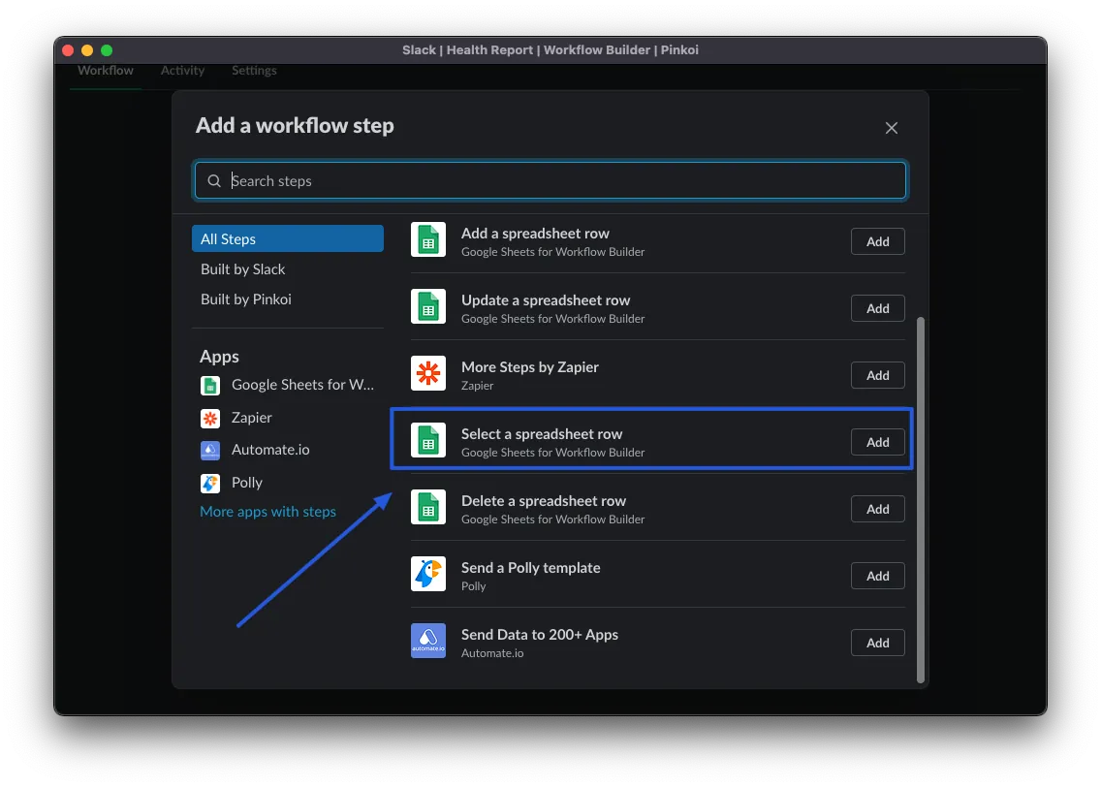
Task: Click Automate.io icon in Send Data row
Action: coord(427,642)
